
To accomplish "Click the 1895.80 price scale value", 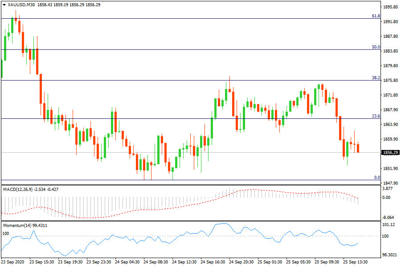I will [390, 7].
